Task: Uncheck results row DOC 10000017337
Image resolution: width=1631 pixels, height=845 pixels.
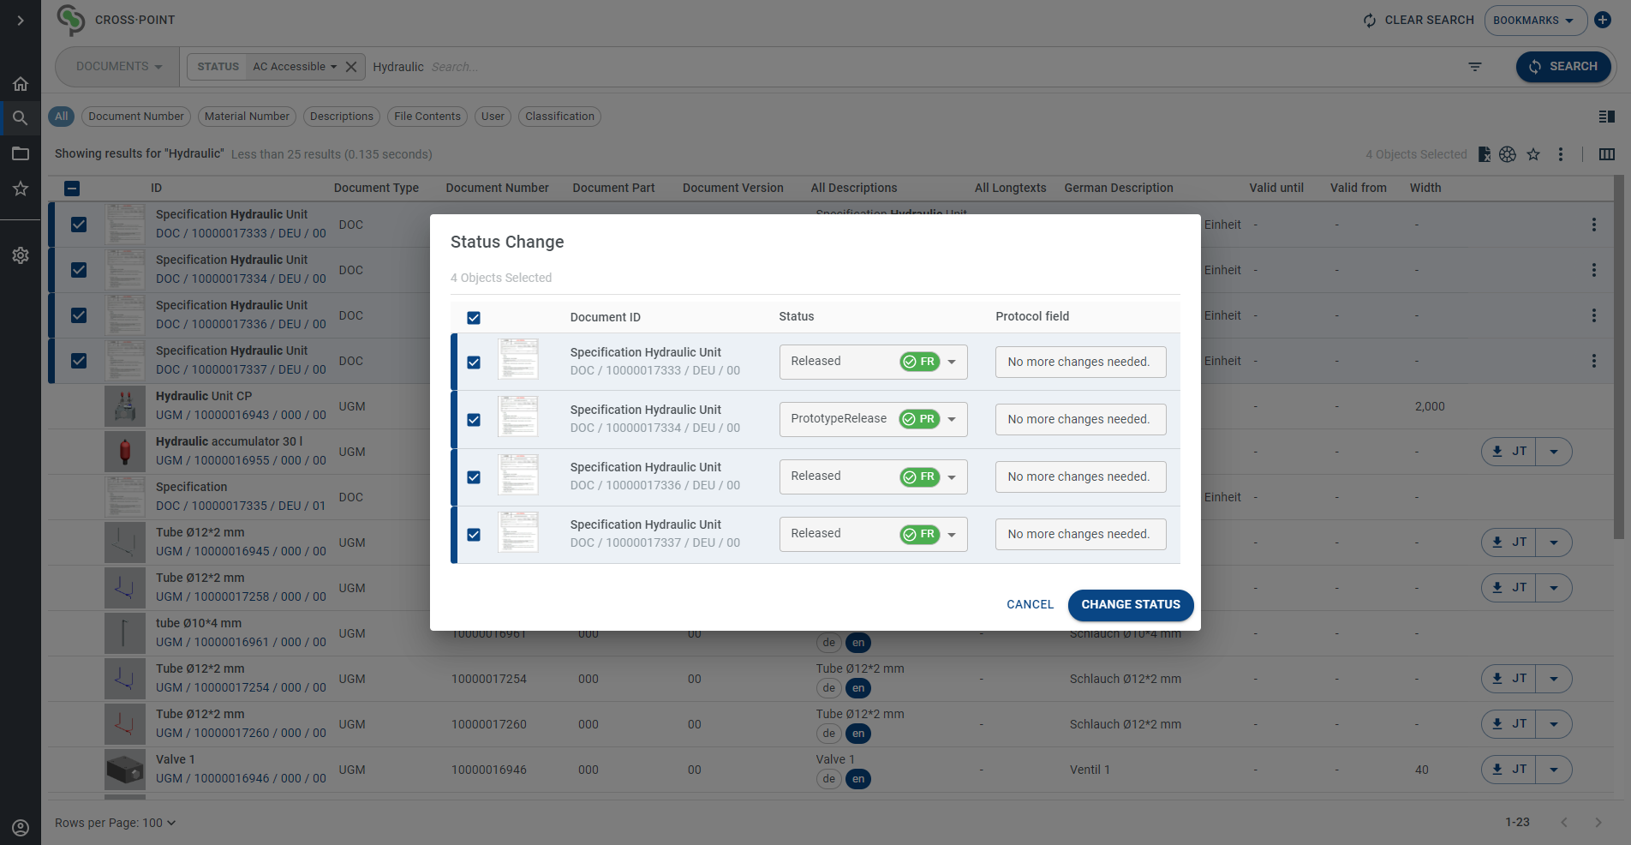Action: pyautogui.click(x=79, y=361)
